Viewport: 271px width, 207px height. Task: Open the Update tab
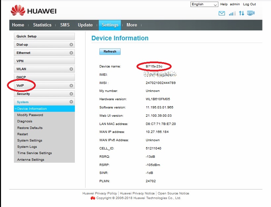[85, 25]
